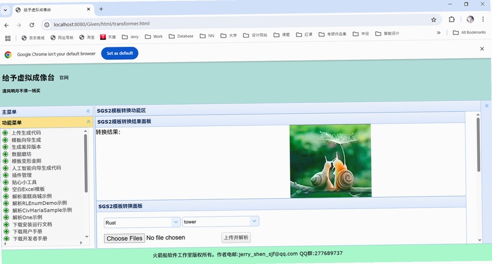The image size is (492, 264).
Task: Open the 淘宝 bookmark
Action: tap(87, 38)
